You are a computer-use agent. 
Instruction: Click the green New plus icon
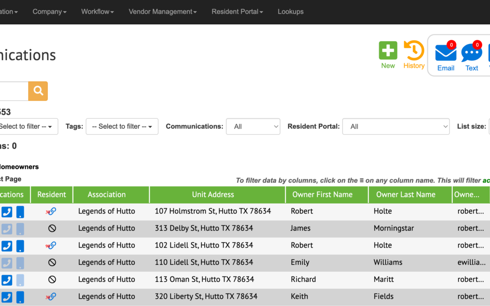coord(388,51)
